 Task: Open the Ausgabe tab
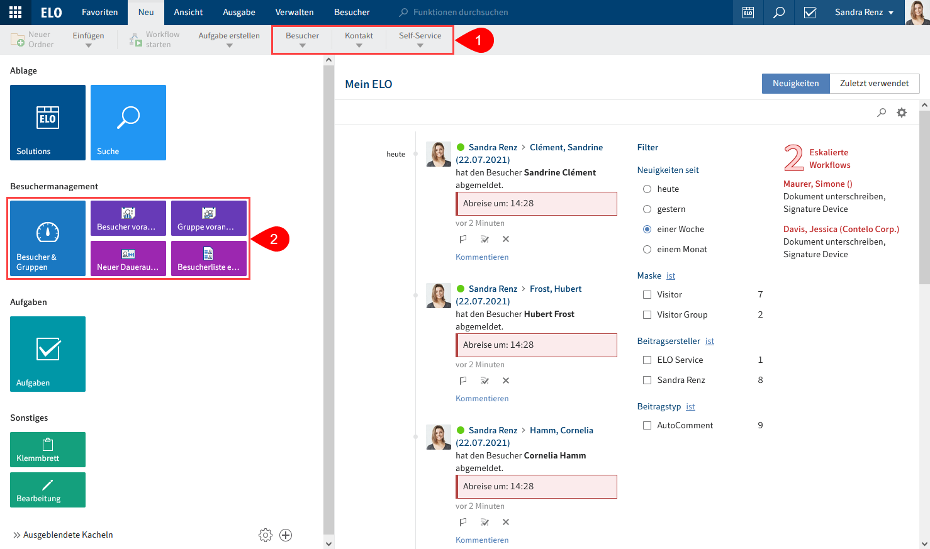[239, 12]
